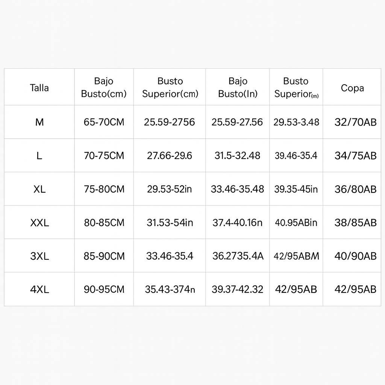Click the Talla column header
This screenshot has height=385, width=385.
coord(39,88)
